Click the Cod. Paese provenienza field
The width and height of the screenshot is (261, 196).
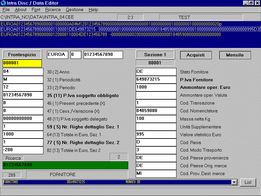156,158
